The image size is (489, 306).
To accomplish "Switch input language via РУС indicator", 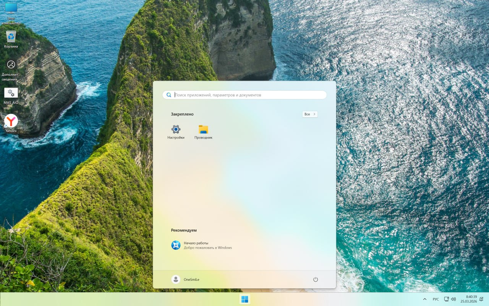I will tap(436, 299).
